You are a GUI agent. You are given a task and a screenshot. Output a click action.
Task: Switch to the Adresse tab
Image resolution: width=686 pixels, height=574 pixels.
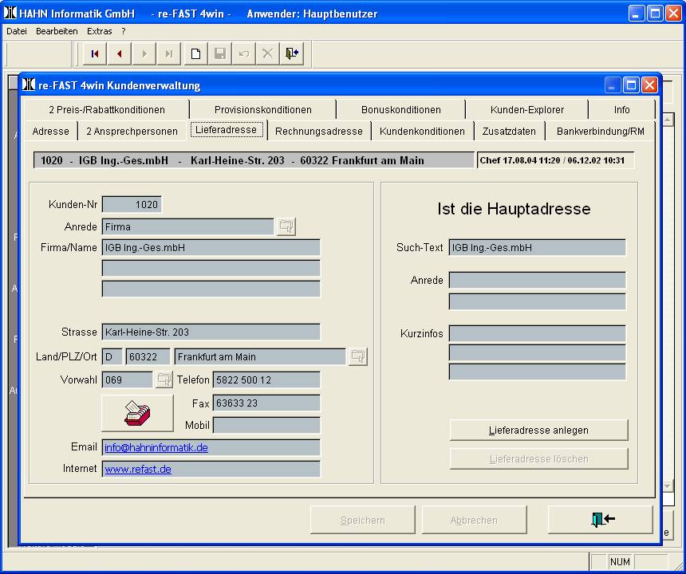51,132
